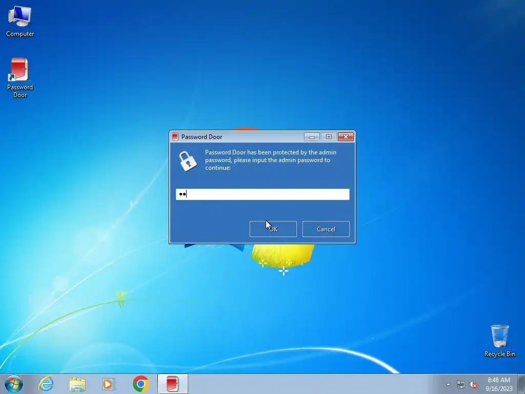
Task: Close the Password Door window
Action: tap(346, 136)
